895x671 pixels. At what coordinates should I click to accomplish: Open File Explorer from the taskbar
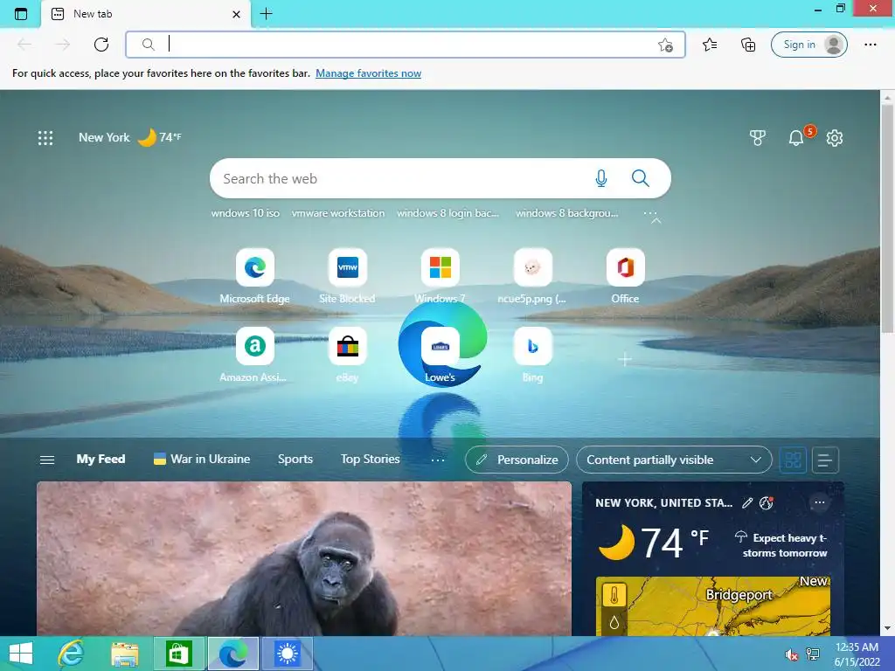(x=125, y=654)
